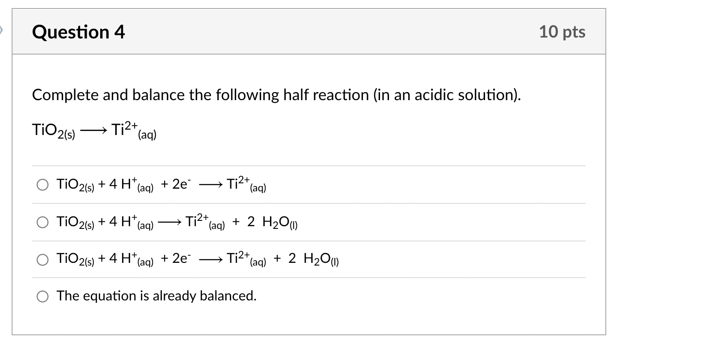The height and width of the screenshot is (363, 718).
Task: Click the '10 pts' label
Action: (x=562, y=31)
